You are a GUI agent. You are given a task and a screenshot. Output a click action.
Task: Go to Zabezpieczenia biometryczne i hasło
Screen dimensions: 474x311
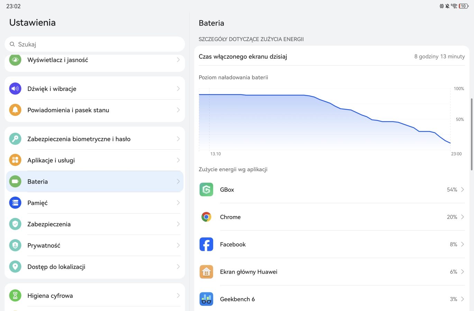click(x=95, y=139)
